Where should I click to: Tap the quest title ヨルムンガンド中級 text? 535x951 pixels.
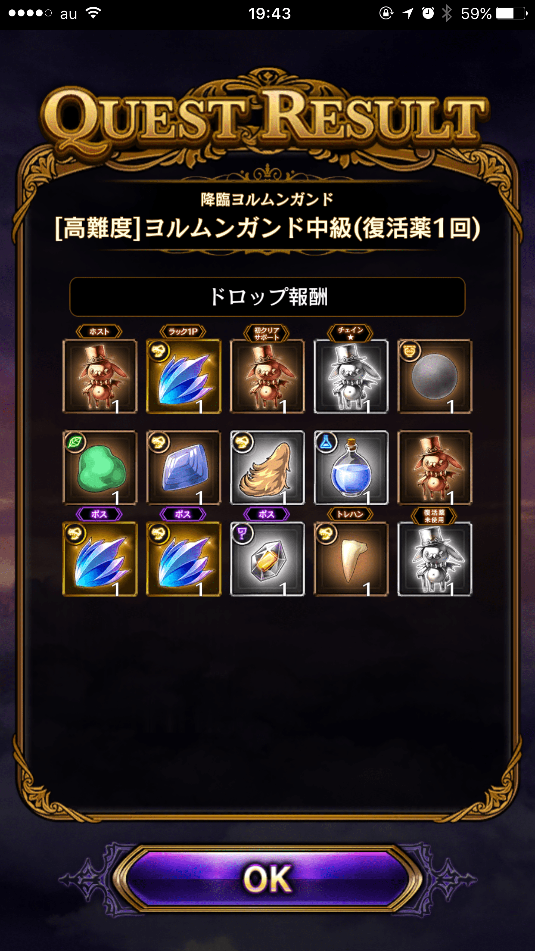point(267,228)
